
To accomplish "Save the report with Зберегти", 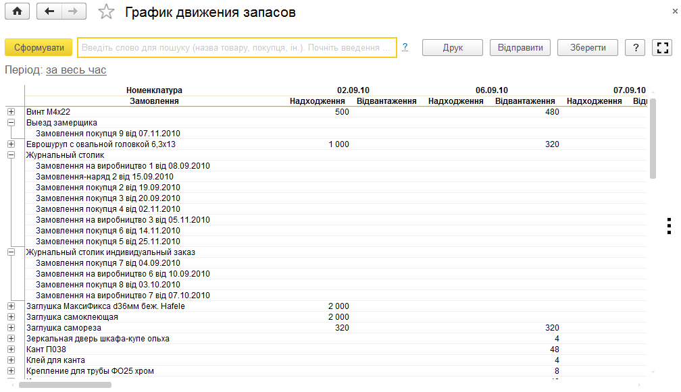I will 588,48.
